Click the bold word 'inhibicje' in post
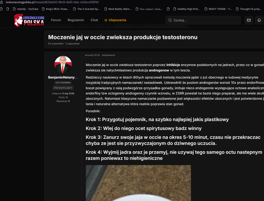 (173, 65)
